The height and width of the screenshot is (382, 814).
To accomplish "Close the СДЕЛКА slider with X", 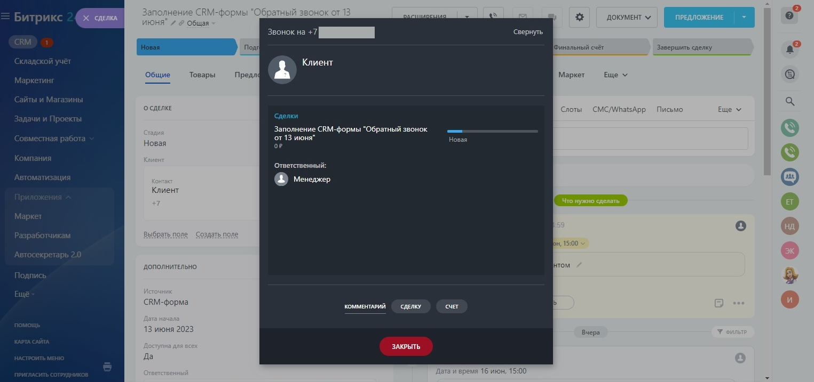I will point(87,18).
